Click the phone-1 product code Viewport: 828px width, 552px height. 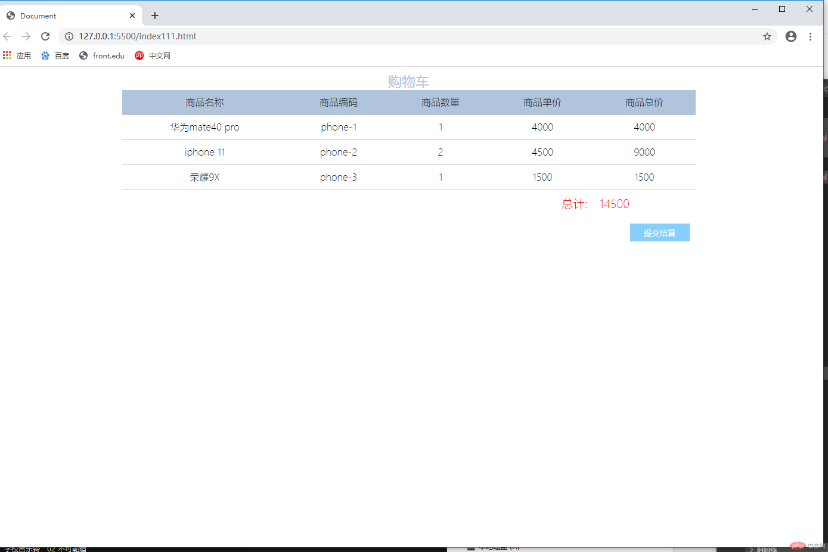pos(339,127)
